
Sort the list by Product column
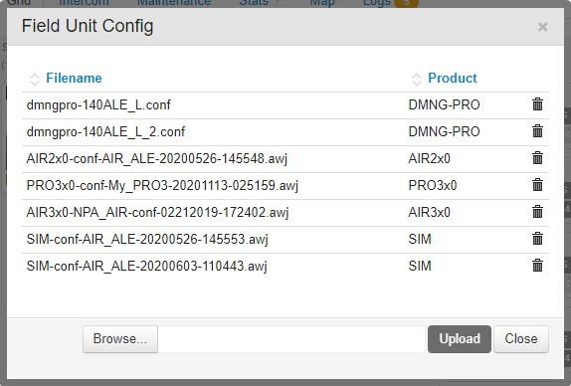(453, 78)
